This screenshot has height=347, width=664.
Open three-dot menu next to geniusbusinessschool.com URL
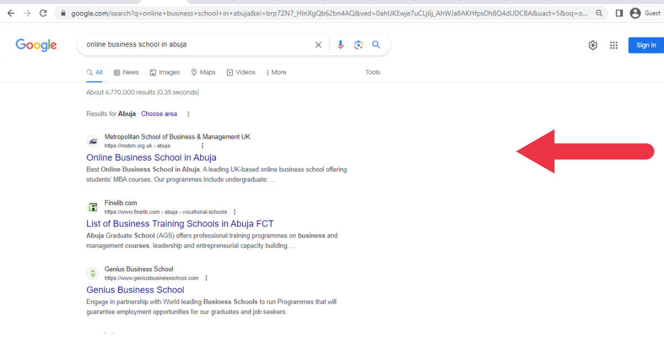[x=206, y=278]
